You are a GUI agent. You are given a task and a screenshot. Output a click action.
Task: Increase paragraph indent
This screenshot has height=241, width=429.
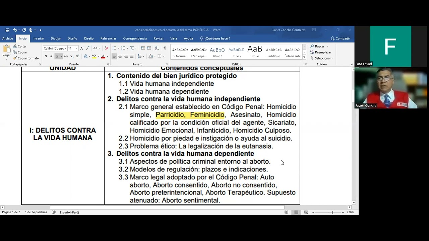[x=149, y=48]
